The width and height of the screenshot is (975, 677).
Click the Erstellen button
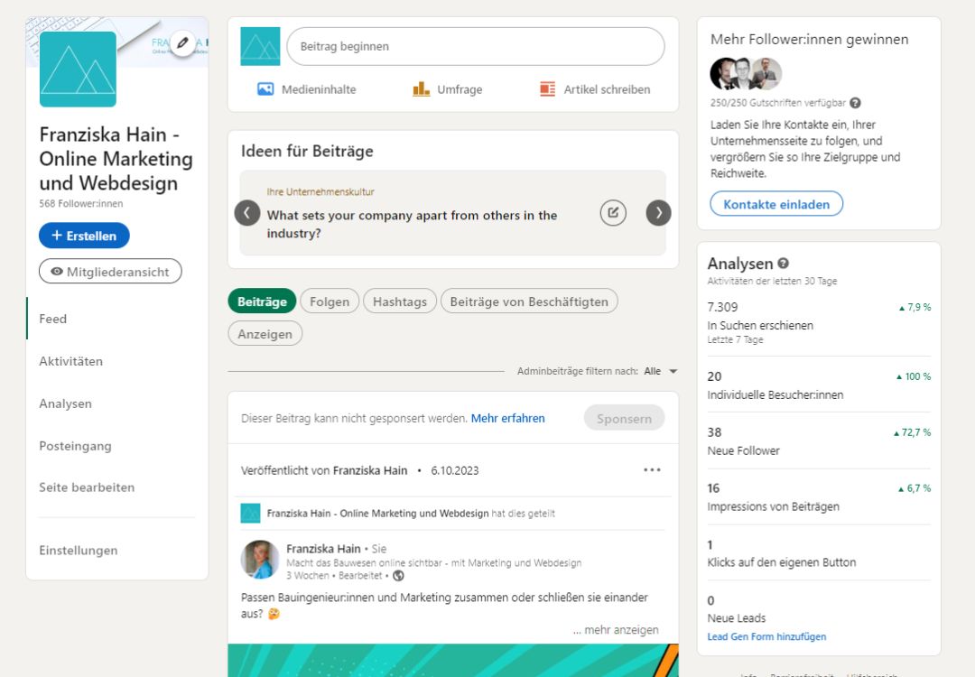tap(84, 236)
